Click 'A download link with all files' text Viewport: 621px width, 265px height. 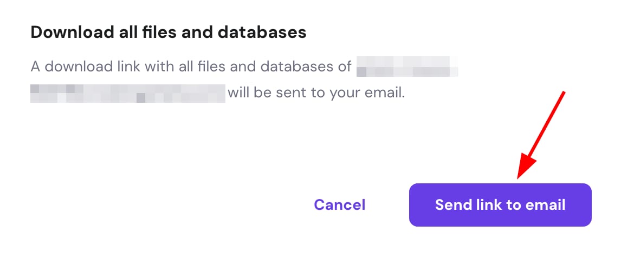126,68
